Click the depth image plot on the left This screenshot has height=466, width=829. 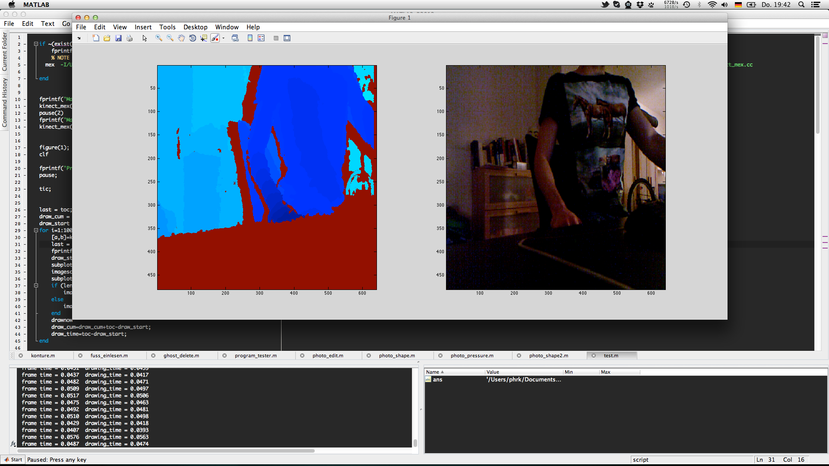coord(267,177)
